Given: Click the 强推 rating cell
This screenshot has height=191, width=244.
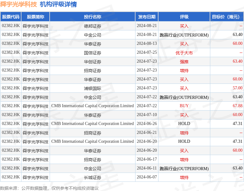Looking at the screenshot, I should click(184, 62).
